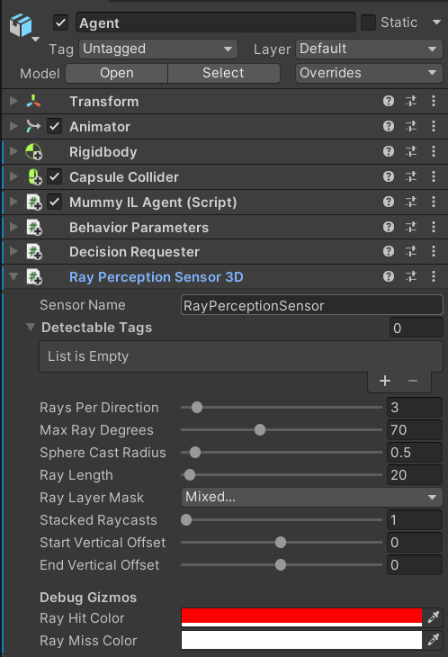Open presets for Mummy IL Agent script

(411, 202)
